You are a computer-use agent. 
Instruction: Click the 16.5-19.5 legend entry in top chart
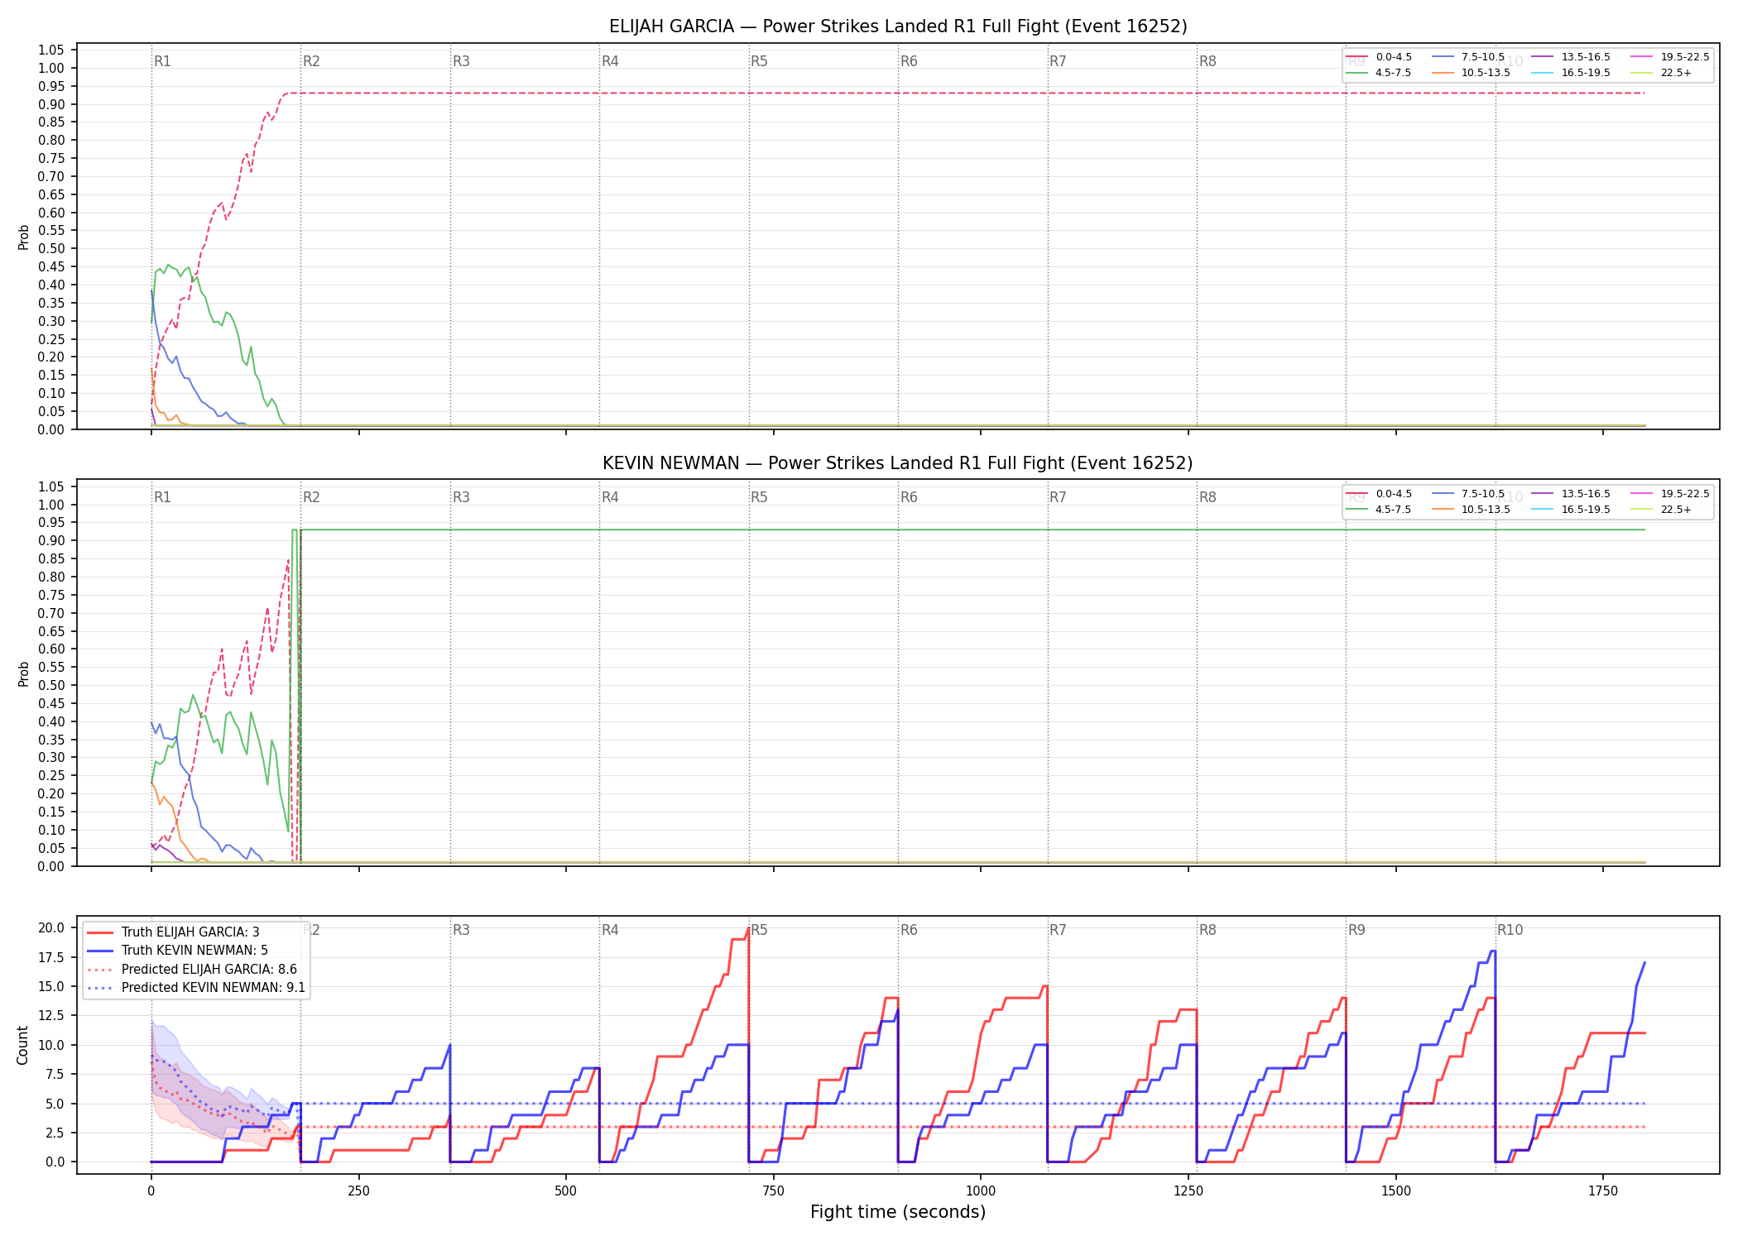click(x=1571, y=73)
